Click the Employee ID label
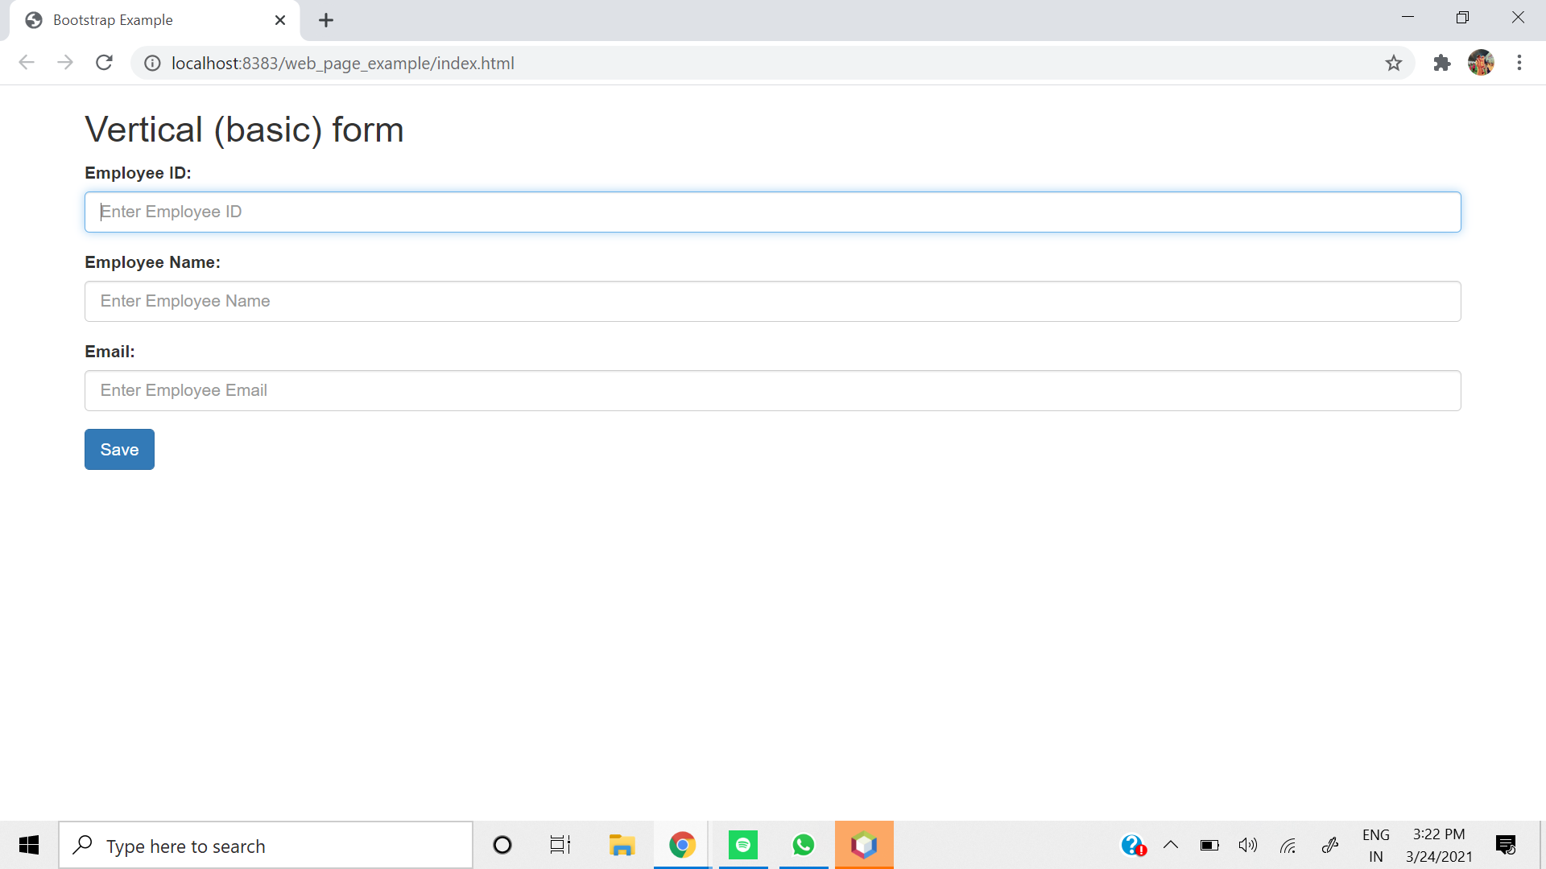The image size is (1546, 869). (138, 173)
